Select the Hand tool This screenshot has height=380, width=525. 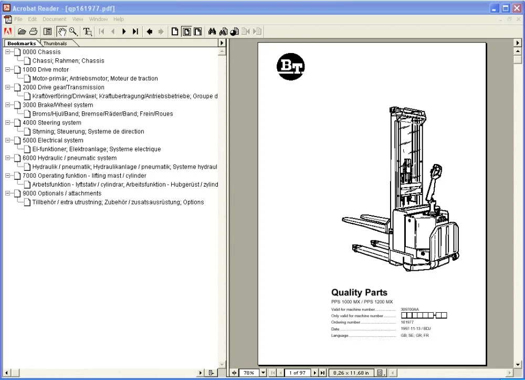click(61, 32)
